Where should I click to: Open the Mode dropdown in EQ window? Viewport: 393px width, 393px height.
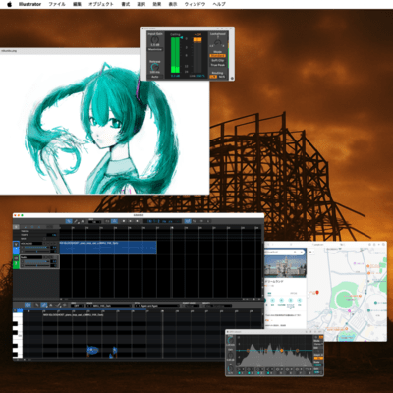[x=318, y=345]
